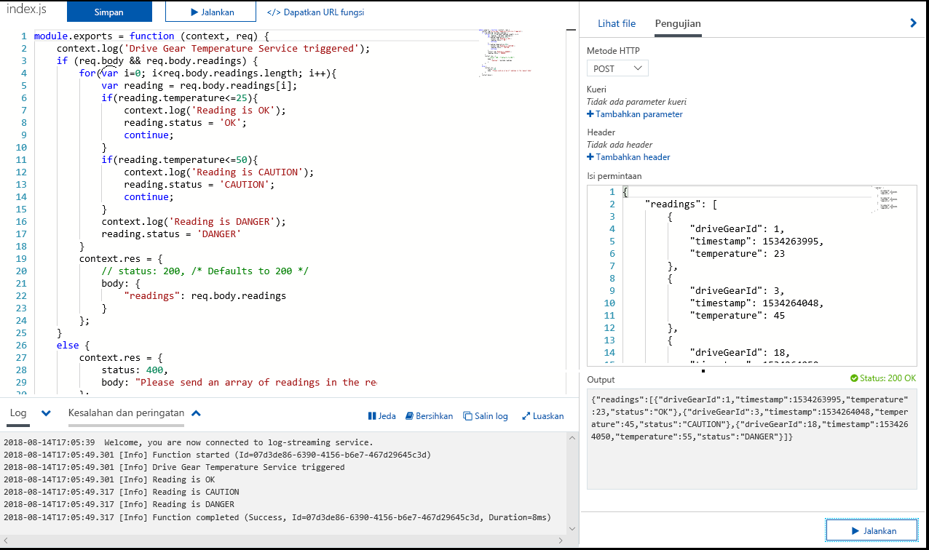This screenshot has height=550, width=929.
Task: Click Tambahkan header link
Action: pyautogui.click(x=628, y=157)
